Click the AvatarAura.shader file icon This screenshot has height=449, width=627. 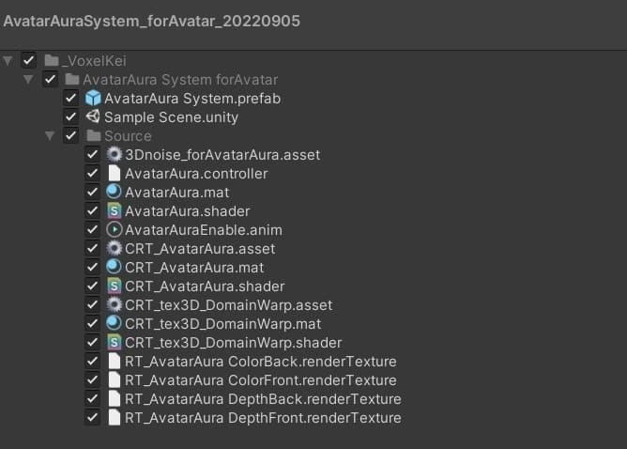tap(114, 211)
